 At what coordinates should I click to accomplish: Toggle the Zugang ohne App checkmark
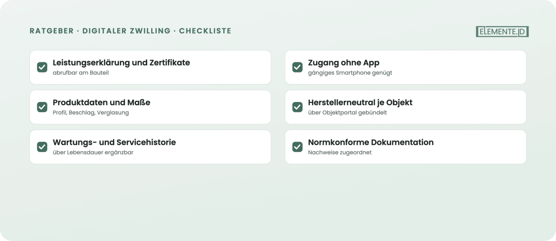[x=298, y=67]
